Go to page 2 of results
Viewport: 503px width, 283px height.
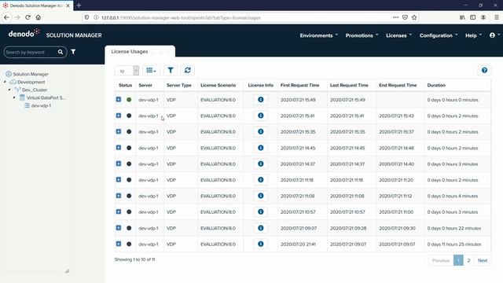pos(468,260)
